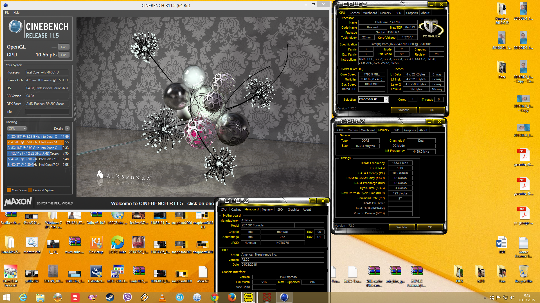Open the Help menu in Cinebench
The width and height of the screenshot is (540, 303).
click(17, 13)
